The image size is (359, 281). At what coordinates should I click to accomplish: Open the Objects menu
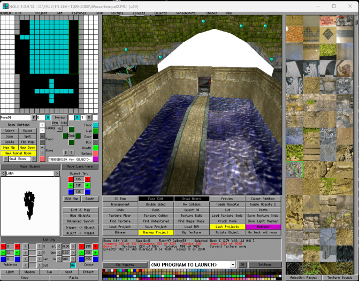(x=161, y=13)
